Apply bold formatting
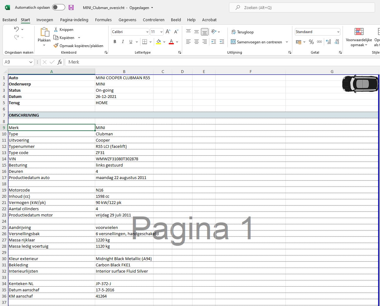This screenshot has width=380, height=306. 115,42
